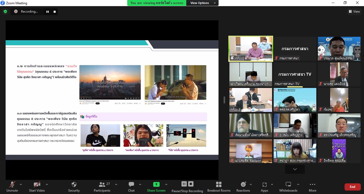Open the View Options dropdown
The image size is (364, 194).
pos(203,3)
